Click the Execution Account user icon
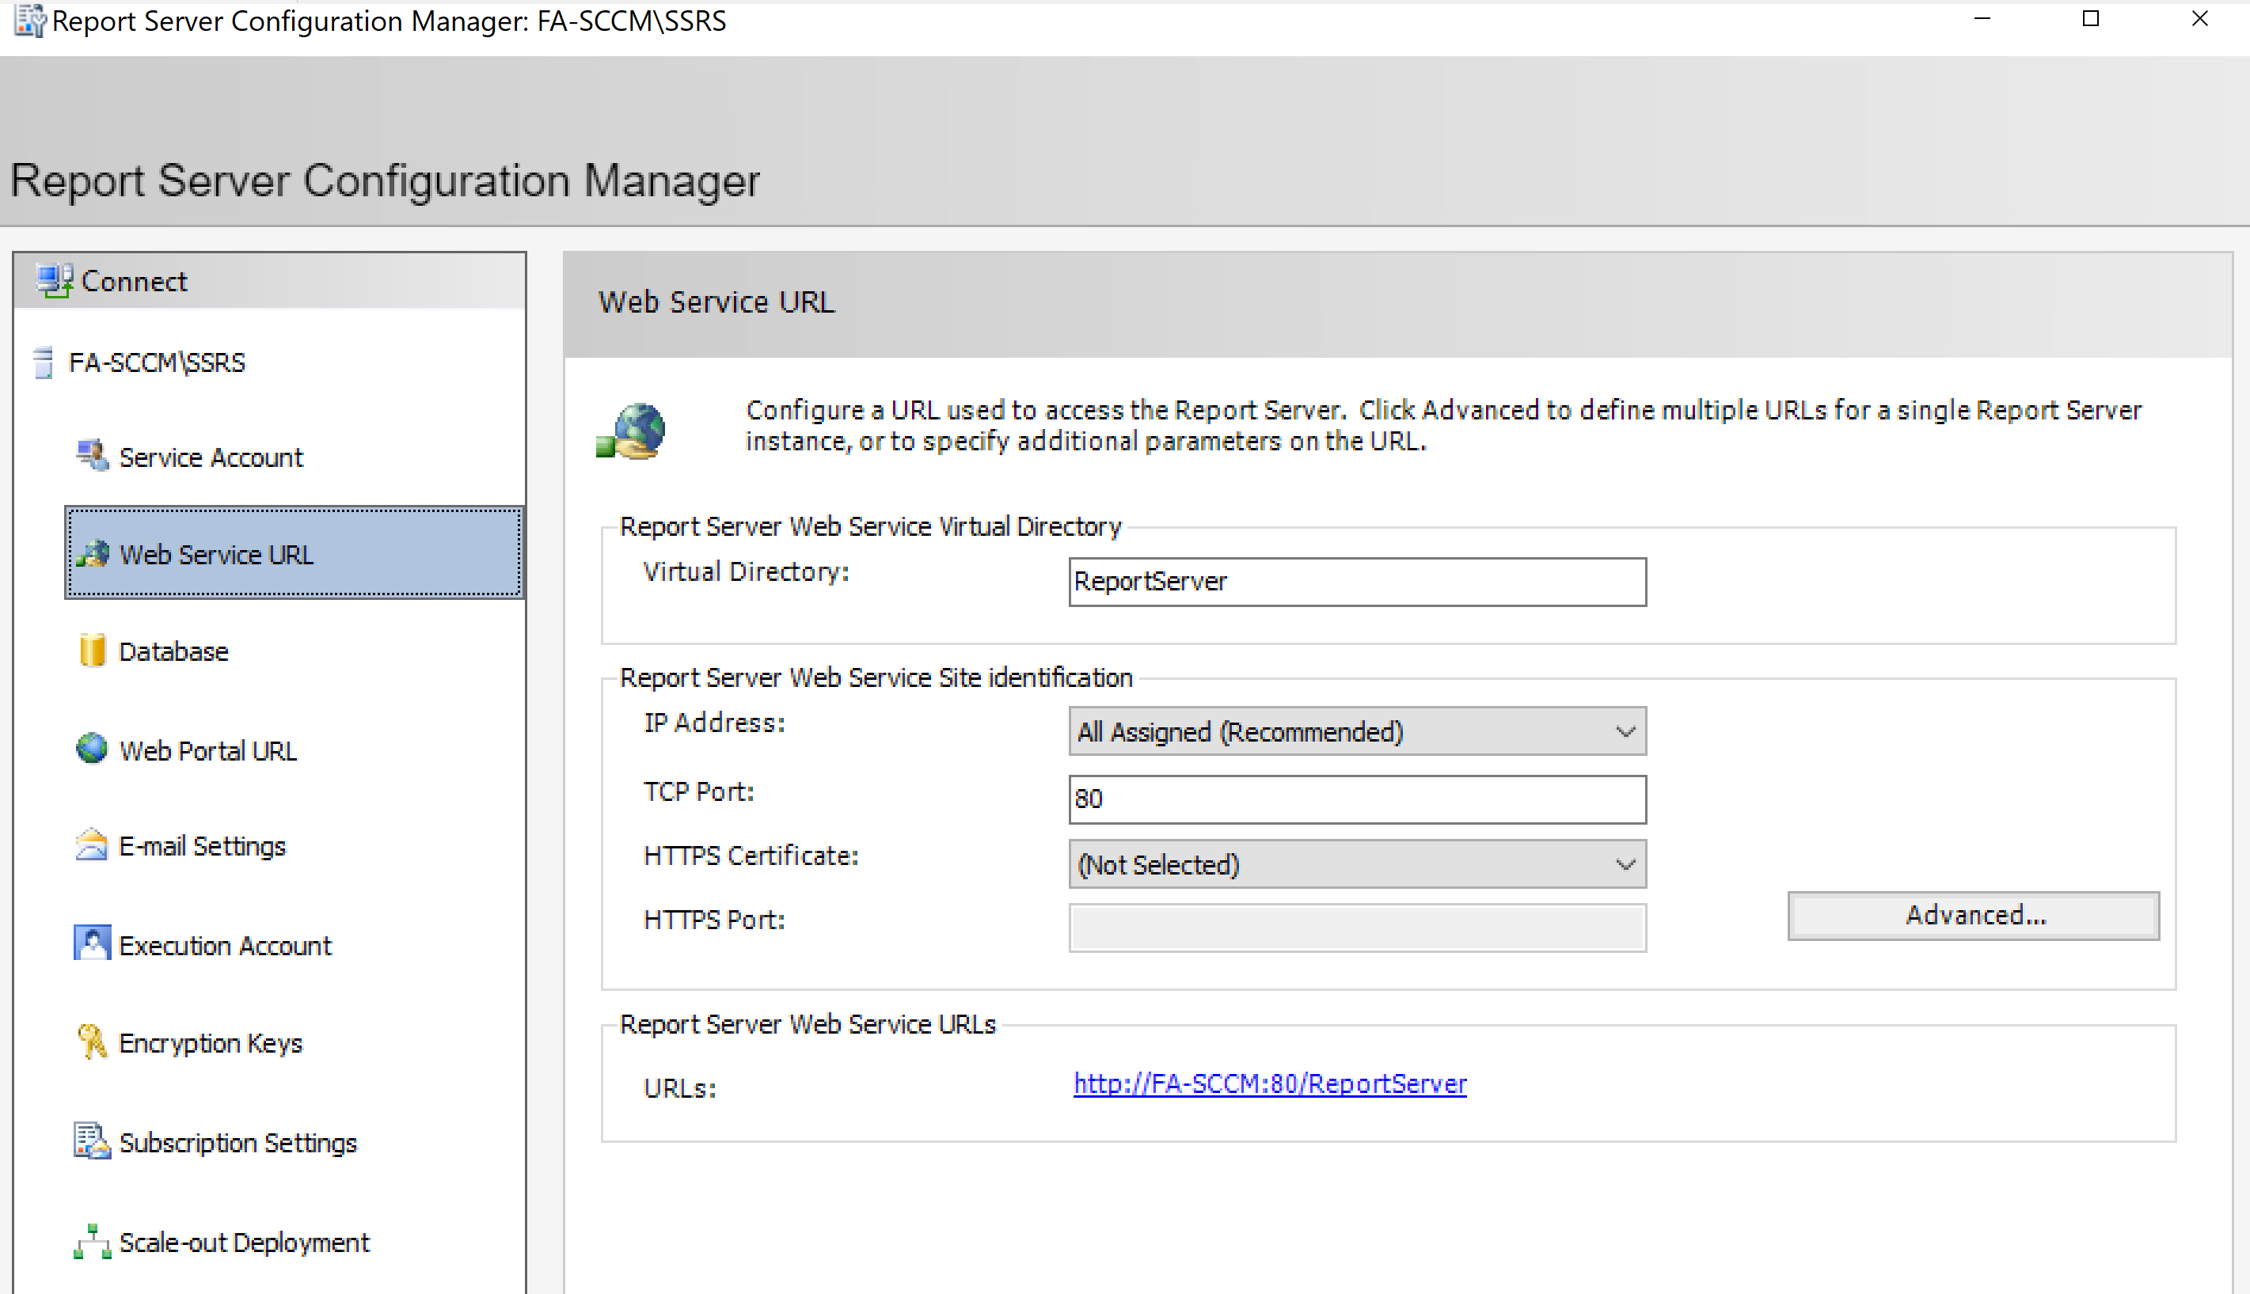 coord(92,944)
